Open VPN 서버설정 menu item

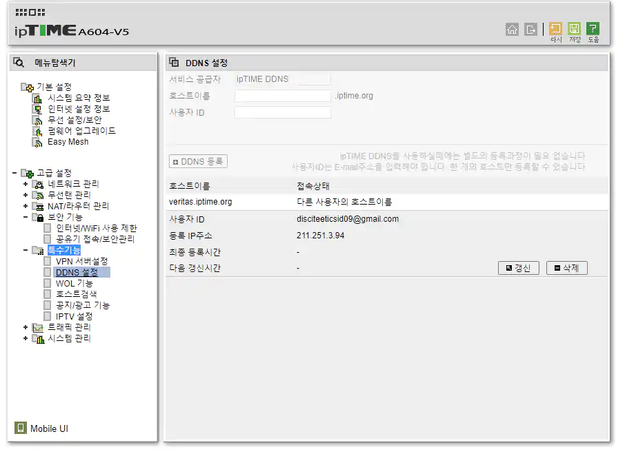tap(81, 261)
